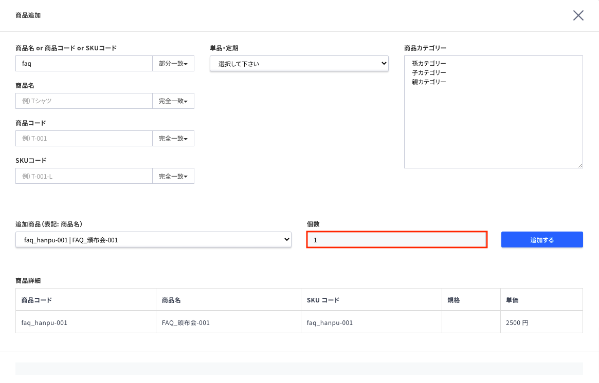
Task: Click the 商品名 or 商品コード search field
Action: coord(84,64)
